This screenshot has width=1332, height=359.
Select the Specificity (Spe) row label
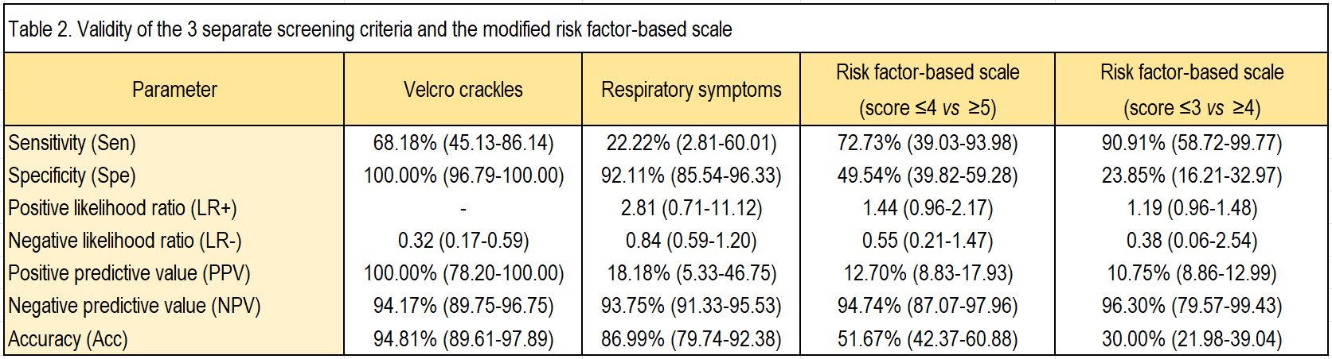[x=72, y=176]
